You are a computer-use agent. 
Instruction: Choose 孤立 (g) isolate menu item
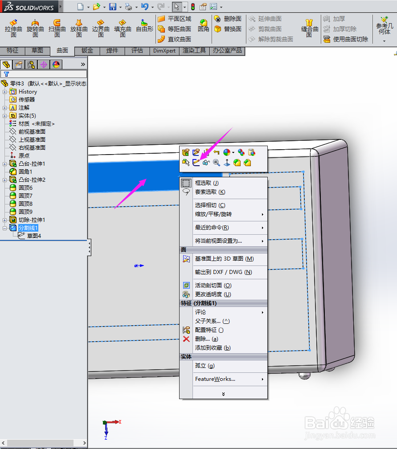coord(223,366)
